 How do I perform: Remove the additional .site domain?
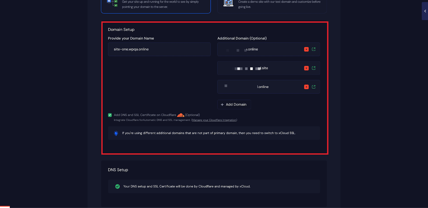pos(307,68)
